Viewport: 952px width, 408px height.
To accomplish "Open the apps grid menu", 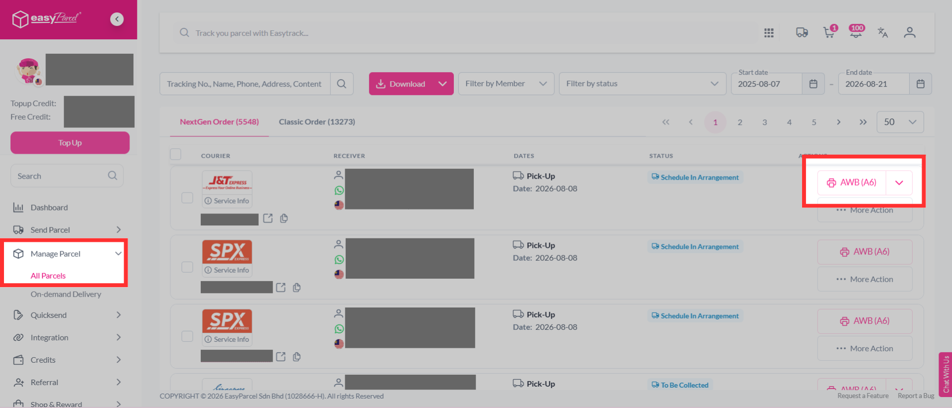I will coord(769,33).
